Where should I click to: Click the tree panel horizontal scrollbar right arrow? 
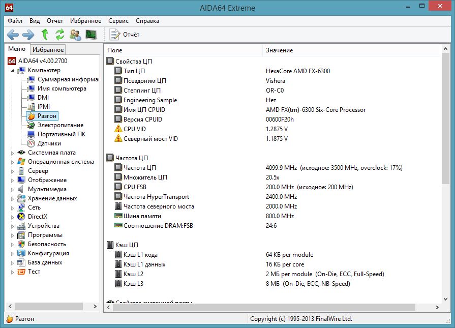[x=95, y=306]
